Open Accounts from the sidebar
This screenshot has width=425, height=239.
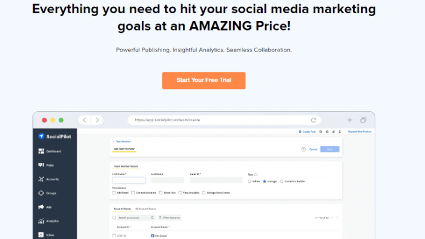(x=48, y=179)
